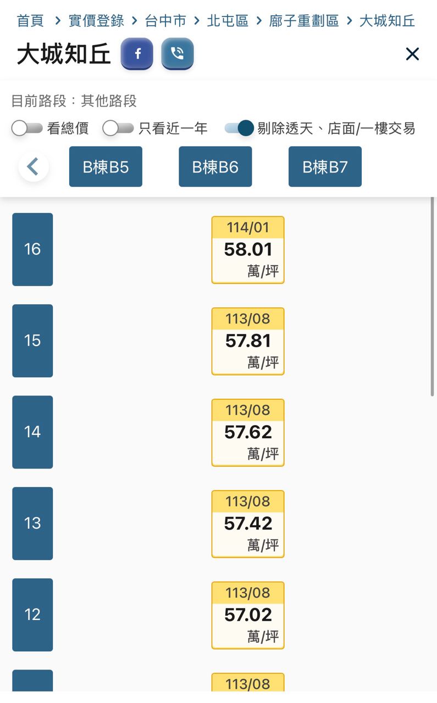Open the B棟B7 tab
This screenshot has height=703, width=437.
coord(325,166)
